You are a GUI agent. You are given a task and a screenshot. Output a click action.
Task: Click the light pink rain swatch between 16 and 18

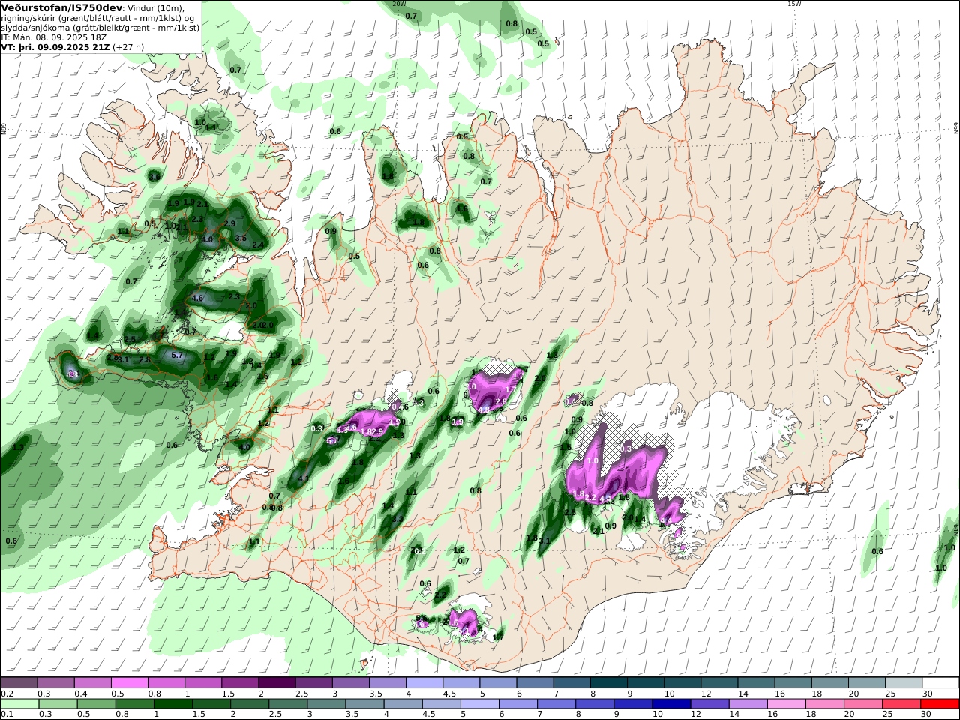coord(786,704)
